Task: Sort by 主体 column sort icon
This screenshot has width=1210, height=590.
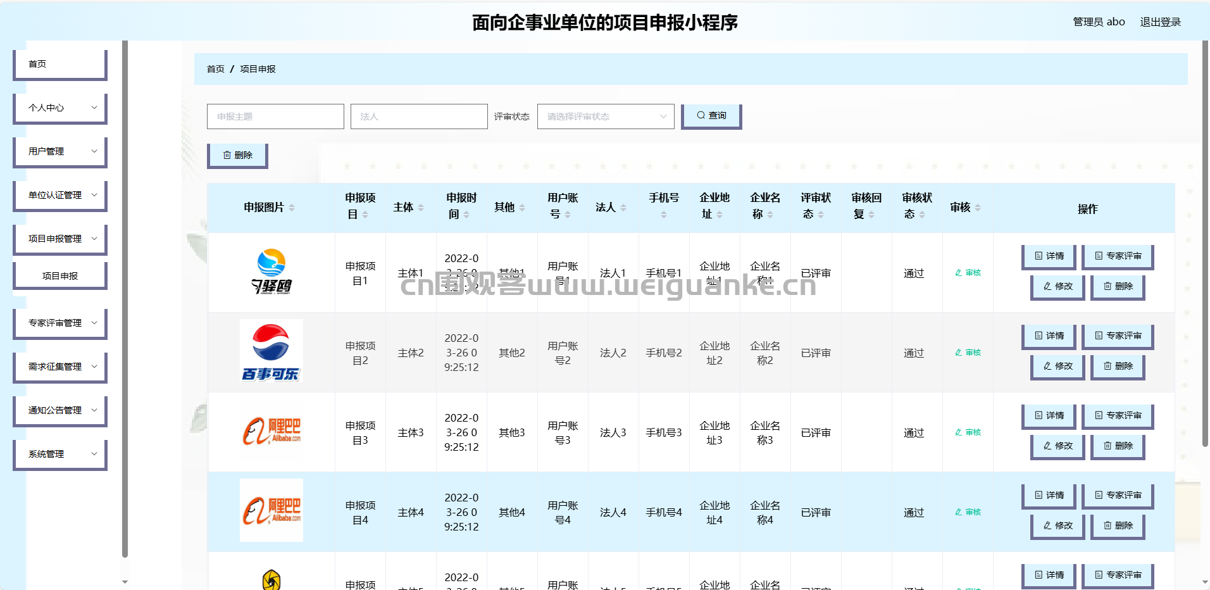Action: [x=421, y=208]
